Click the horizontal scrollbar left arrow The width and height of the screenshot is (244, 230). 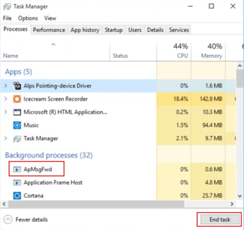coord(4,204)
